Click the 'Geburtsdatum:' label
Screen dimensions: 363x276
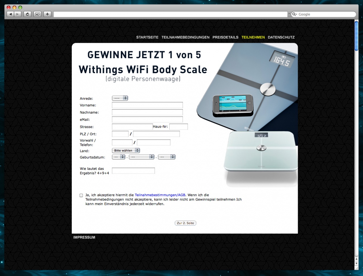pos(92,157)
